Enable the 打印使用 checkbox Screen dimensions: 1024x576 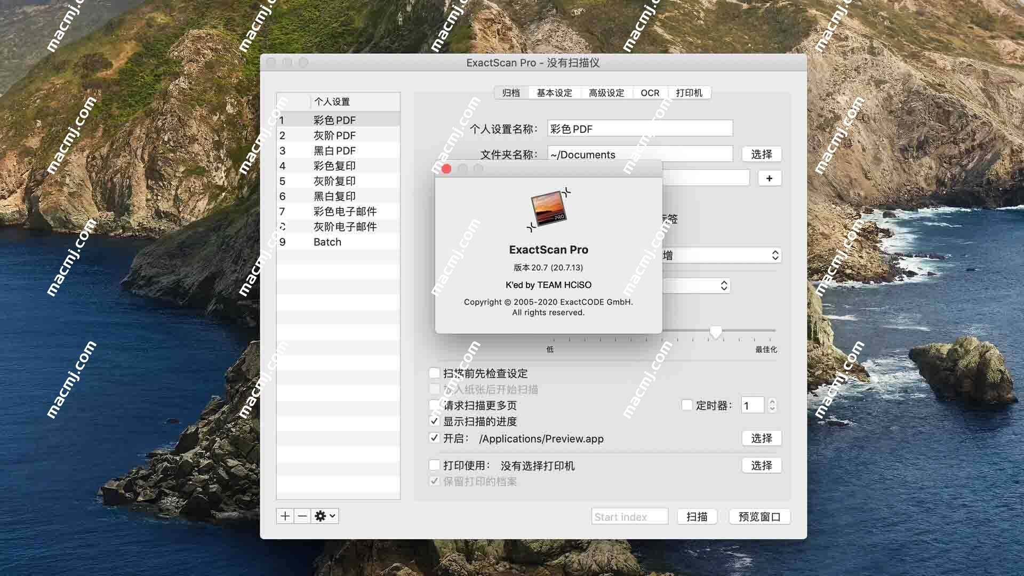(x=435, y=465)
